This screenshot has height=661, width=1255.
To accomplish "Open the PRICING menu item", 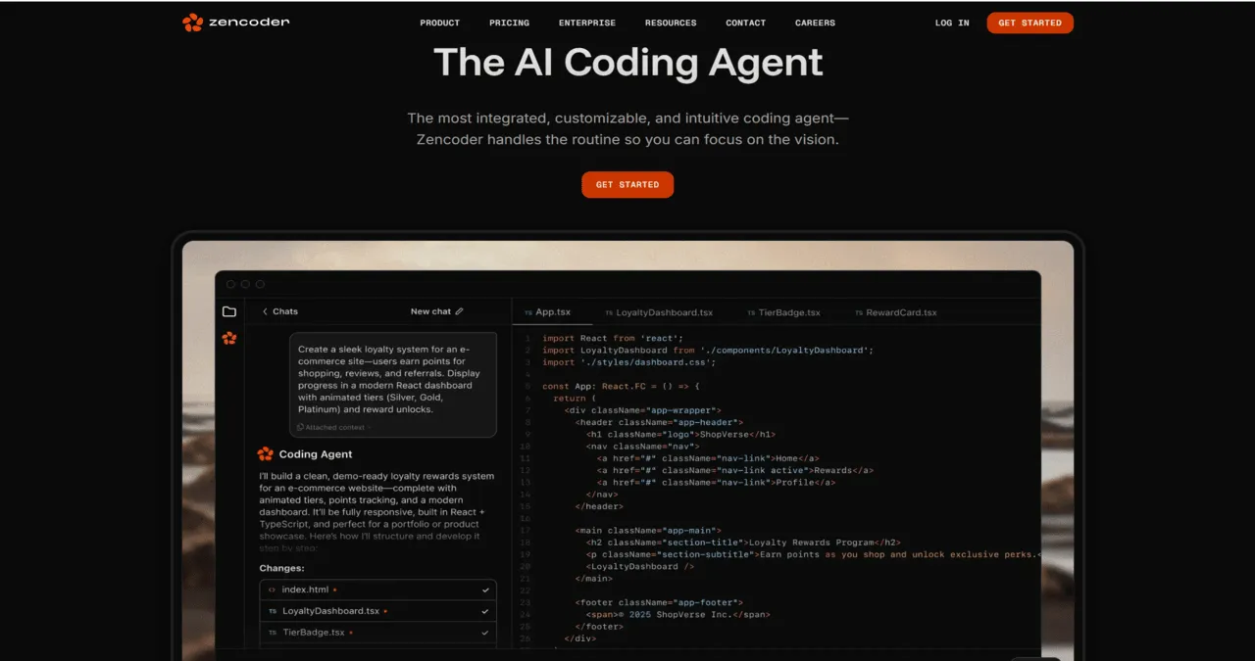I will (x=509, y=23).
